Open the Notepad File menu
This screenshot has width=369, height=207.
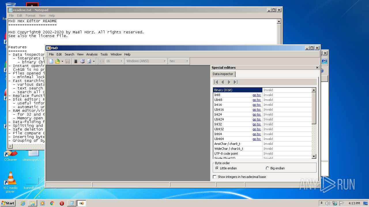click(x=11, y=16)
